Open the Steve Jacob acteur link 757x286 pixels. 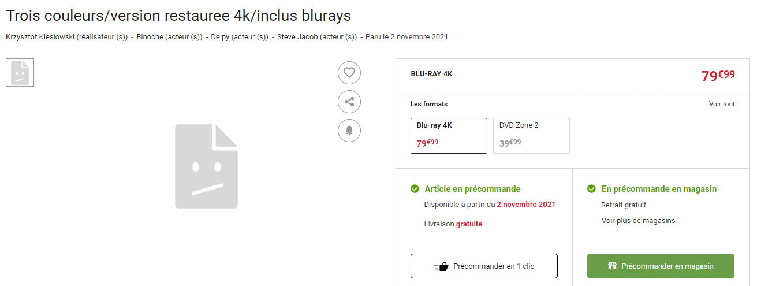(x=317, y=37)
